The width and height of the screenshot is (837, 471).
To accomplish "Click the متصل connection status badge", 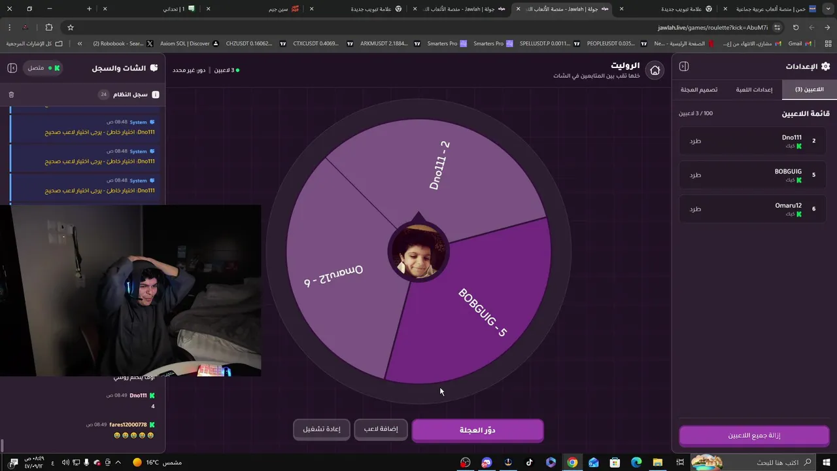I will [43, 68].
